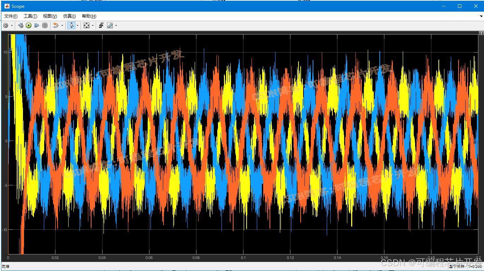This screenshot has width=484, height=271.
Task: Open scope configuration properties gear icon
Action: click(x=6, y=25)
